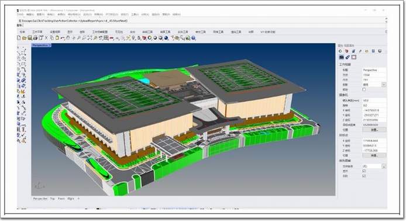Toggle the wallpaper gray checkbox
406x221 pixels.
364,176
